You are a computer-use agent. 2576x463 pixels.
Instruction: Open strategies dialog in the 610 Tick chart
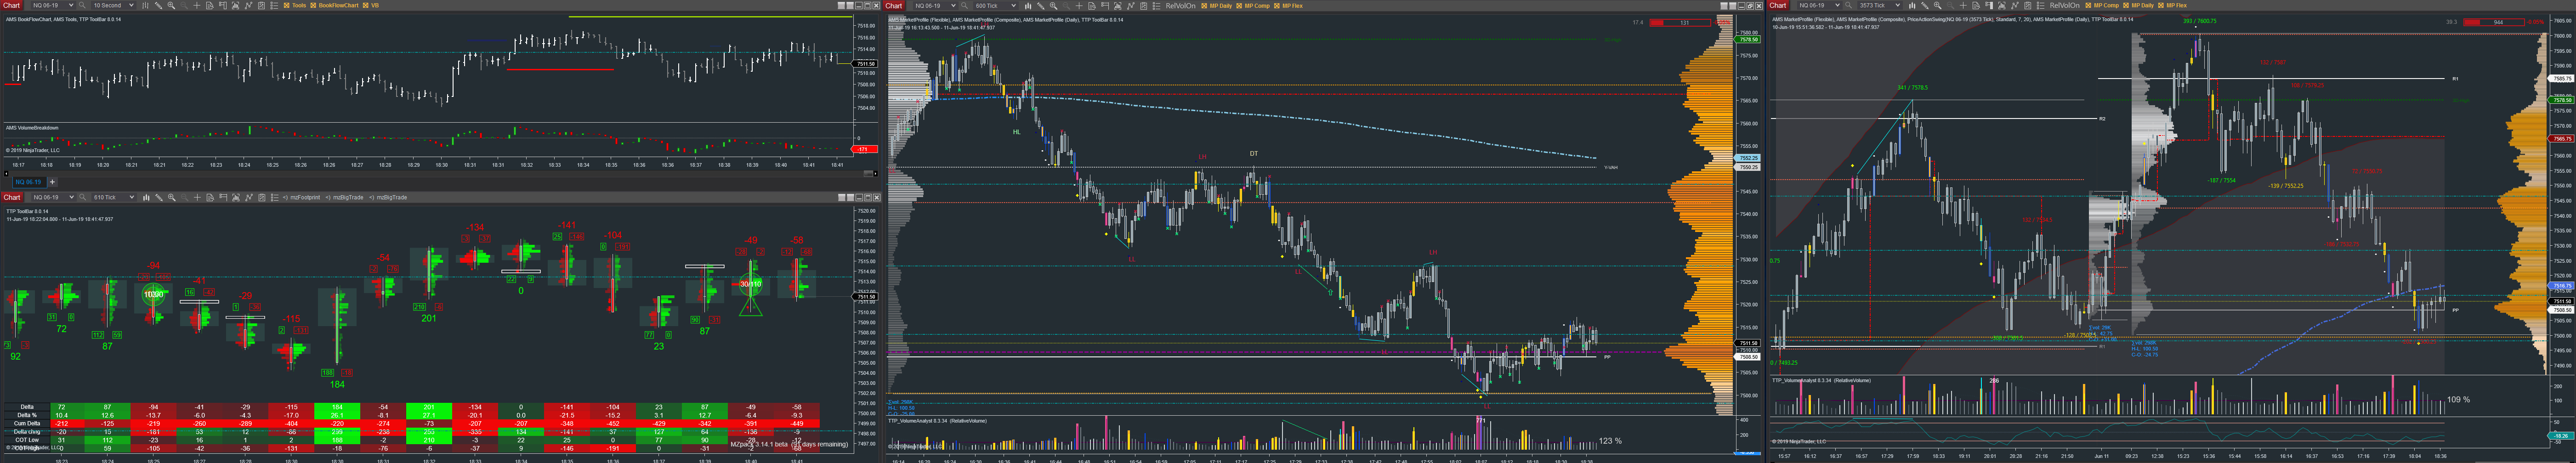pyautogui.click(x=249, y=197)
